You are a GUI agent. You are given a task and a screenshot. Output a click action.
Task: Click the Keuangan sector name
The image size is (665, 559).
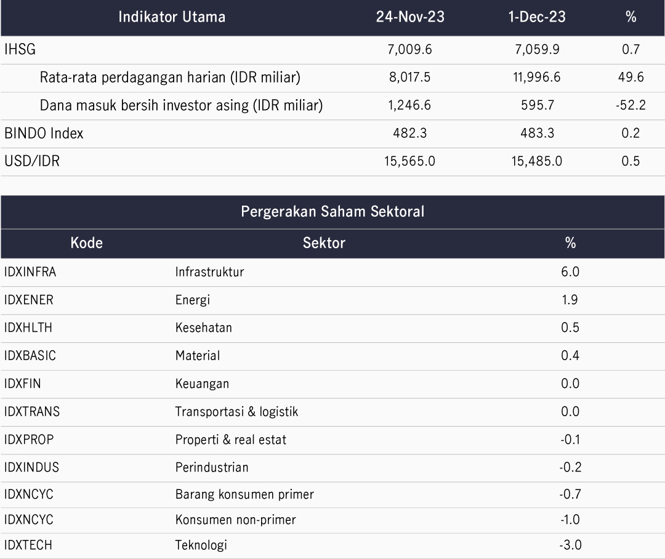(202, 384)
